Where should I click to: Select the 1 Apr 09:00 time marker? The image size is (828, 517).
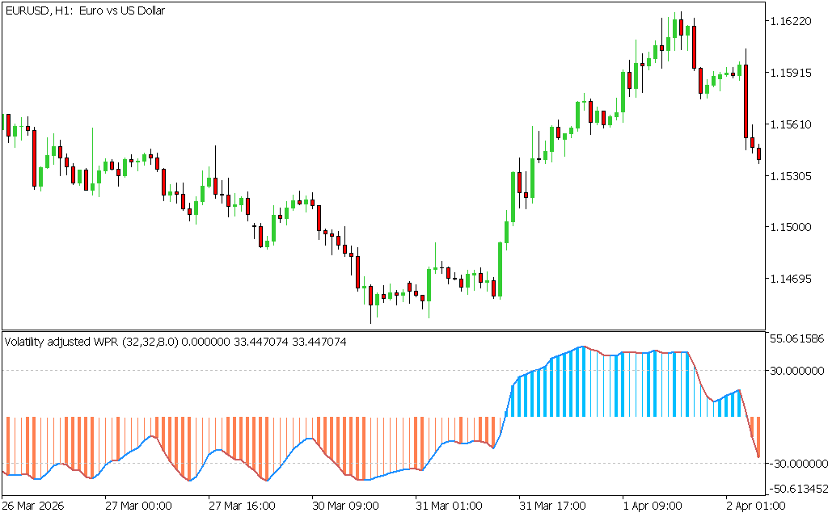point(653,506)
